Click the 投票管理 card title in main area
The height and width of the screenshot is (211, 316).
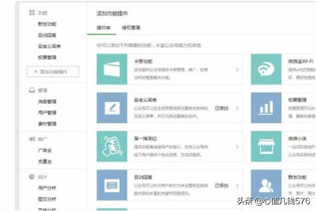pyautogui.click(x=297, y=100)
